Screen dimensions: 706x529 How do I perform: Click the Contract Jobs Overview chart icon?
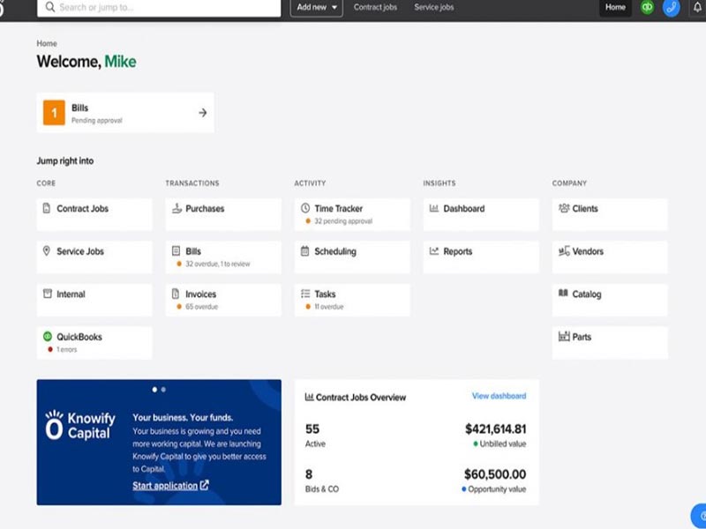pyautogui.click(x=310, y=397)
